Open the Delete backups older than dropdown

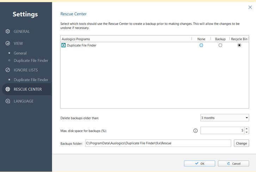click(x=225, y=118)
